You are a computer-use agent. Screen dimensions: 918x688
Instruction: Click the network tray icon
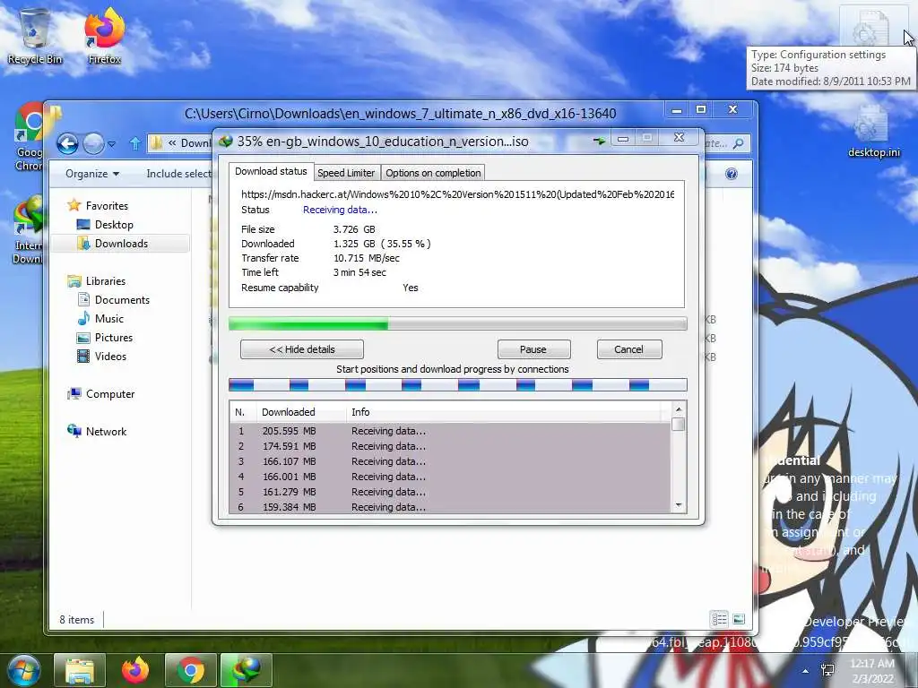coord(828,670)
